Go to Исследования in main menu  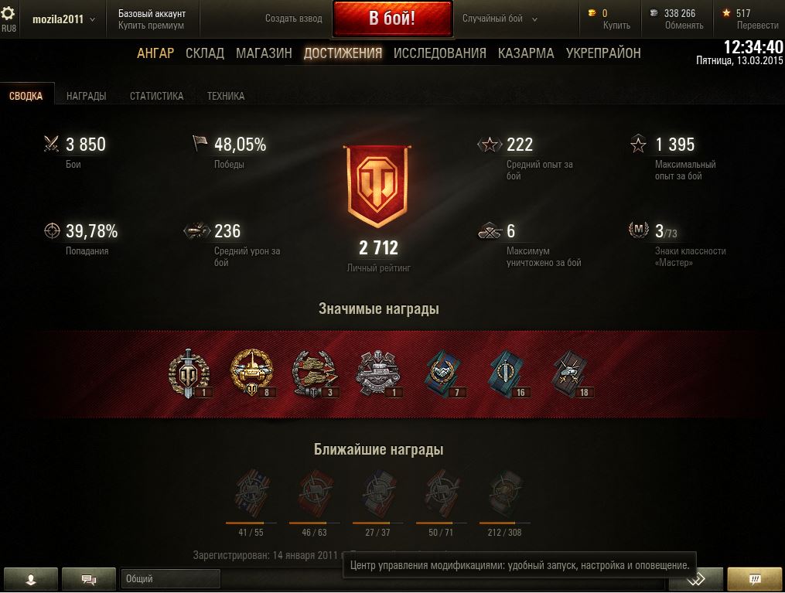pos(439,53)
